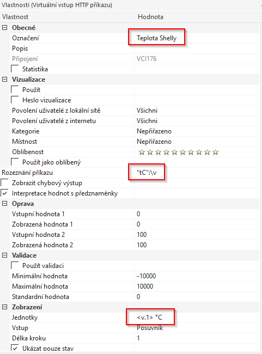Select the Jednotky property label
The width and height of the screenshot is (262, 354).
pyautogui.click(x=25, y=318)
